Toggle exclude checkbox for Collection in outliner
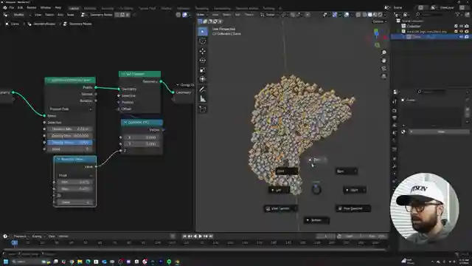 click(x=456, y=27)
